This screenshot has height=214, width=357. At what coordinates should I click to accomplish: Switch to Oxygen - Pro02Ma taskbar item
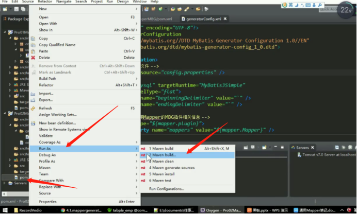point(221,210)
